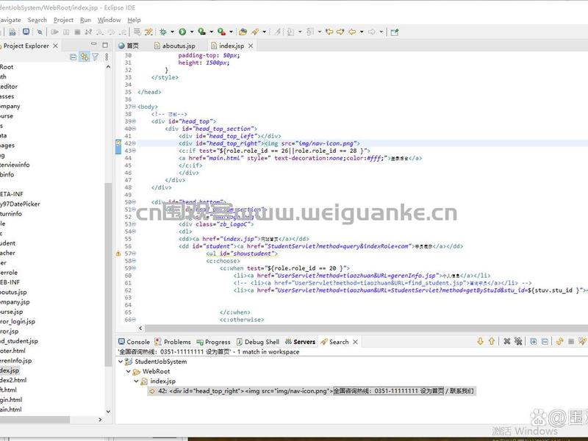Open the External Tools dropdown arrow
The height and width of the screenshot is (441, 588).
231,32
